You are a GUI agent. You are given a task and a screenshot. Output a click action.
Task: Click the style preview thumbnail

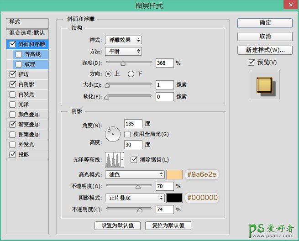(x=264, y=85)
